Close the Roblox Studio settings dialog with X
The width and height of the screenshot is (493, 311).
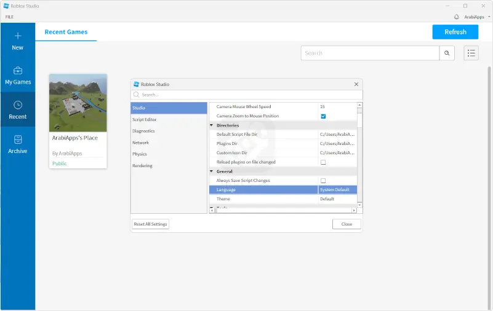click(356, 84)
